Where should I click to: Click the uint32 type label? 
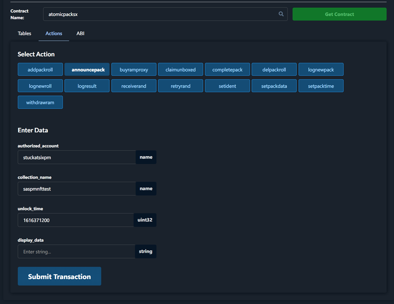[145, 220]
